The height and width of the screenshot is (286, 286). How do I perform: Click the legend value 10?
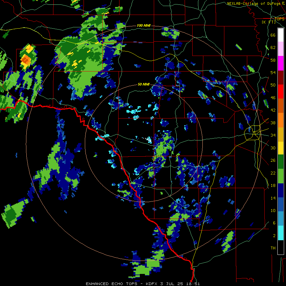click(273, 210)
